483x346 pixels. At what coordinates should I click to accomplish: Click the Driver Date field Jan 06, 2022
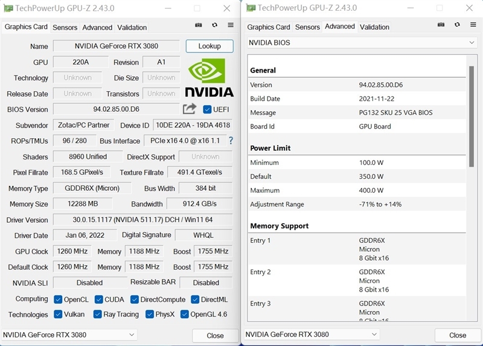(x=85, y=235)
